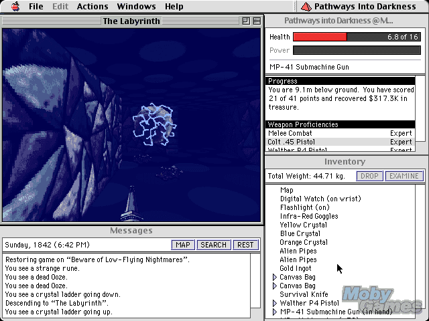Click the MAP button
This screenshot has width=429, height=321.
point(183,245)
